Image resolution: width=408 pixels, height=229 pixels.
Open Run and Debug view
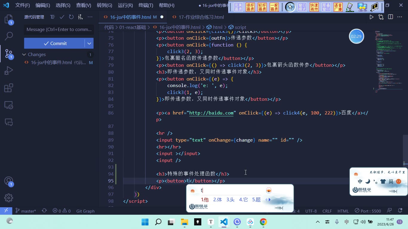9,71
